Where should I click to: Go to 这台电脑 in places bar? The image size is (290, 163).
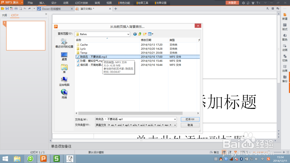tap(64, 81)
